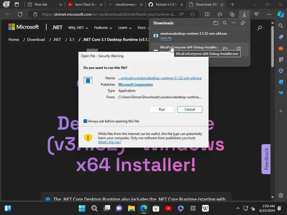Switch to the GitHub Release v1.3.1 tab

click(x=166, y=4)
